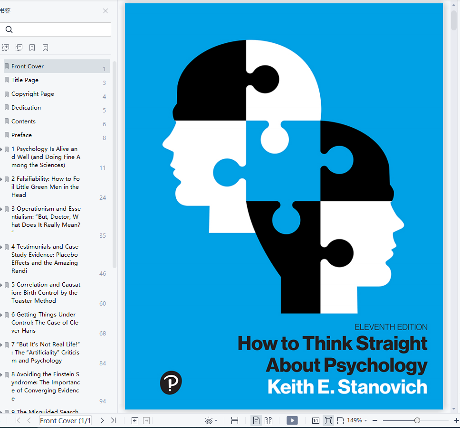Click the bookmark icon beside Contents

[x=7, y=121]
